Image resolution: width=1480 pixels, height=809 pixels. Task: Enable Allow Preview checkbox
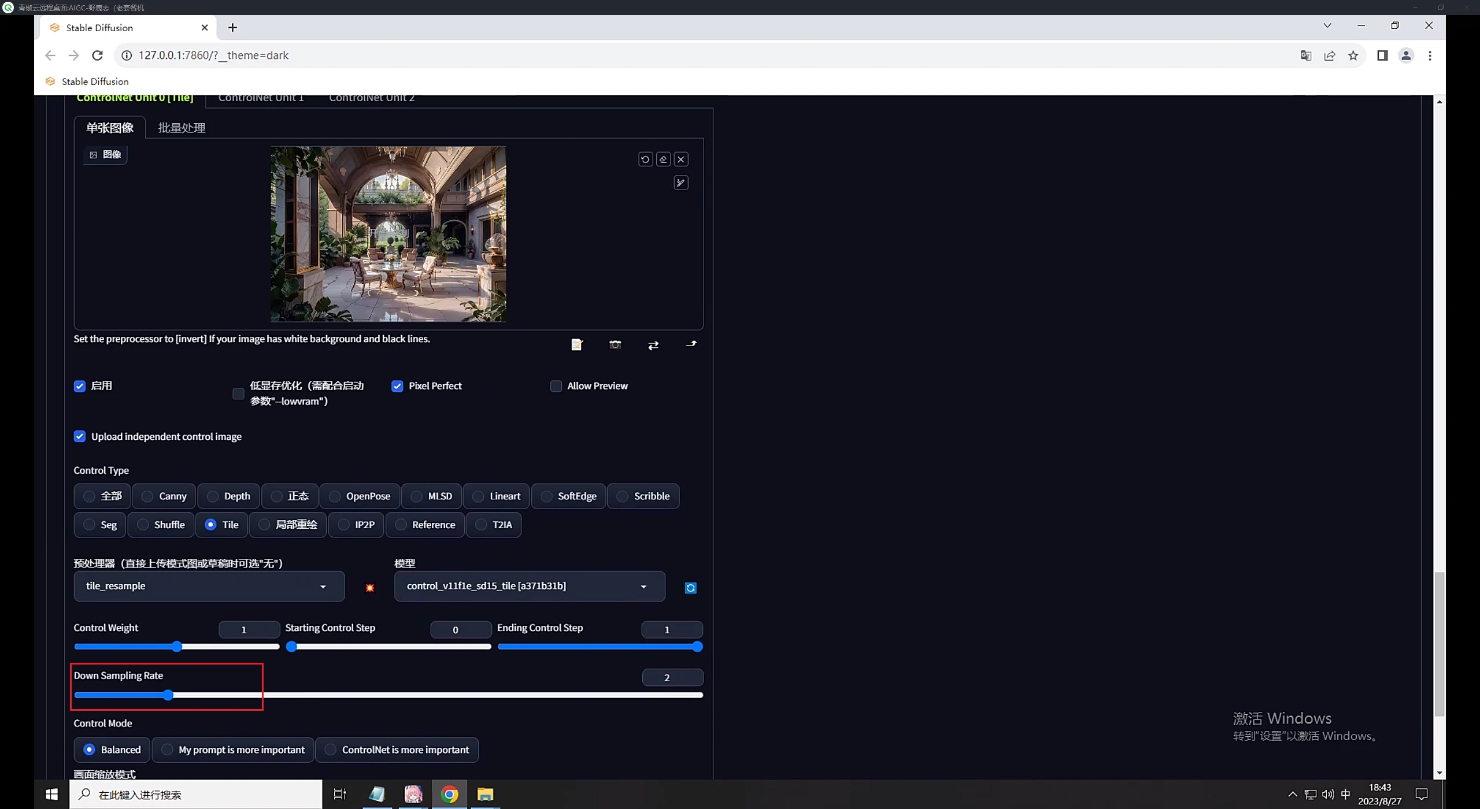point(556,386)
